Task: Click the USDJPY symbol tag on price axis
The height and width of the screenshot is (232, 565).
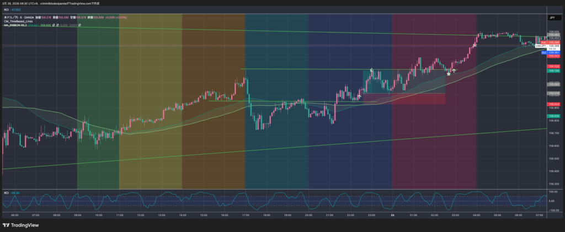Action: pyautogui.click(x=538, y=46)
